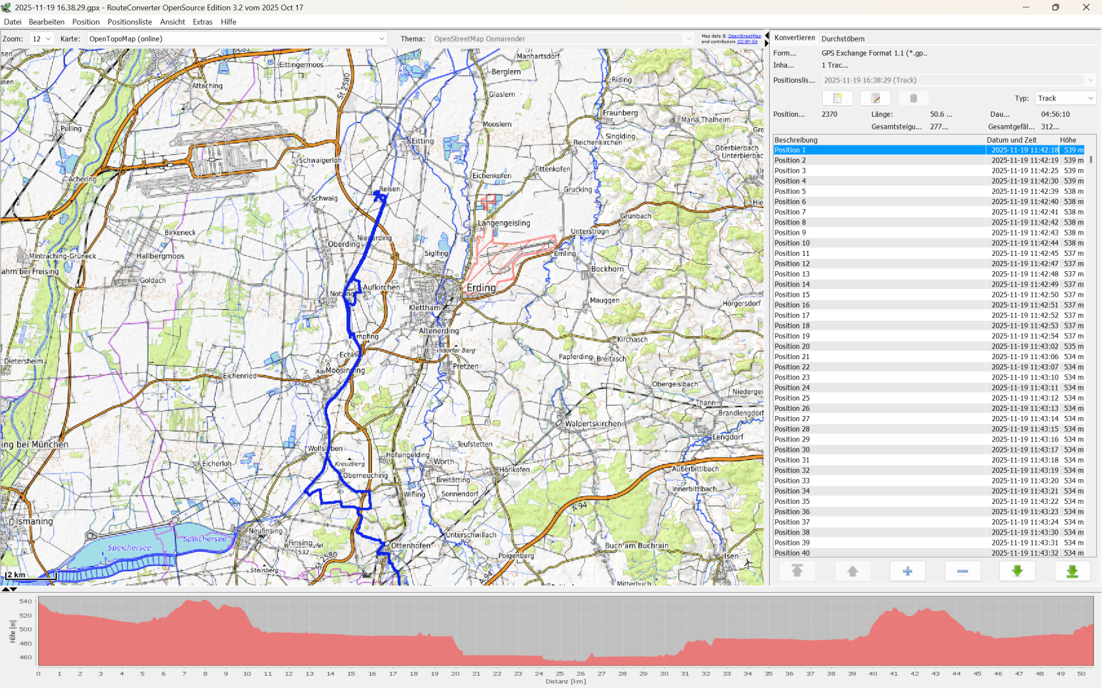Open the OpenStreetMap attribution link
This screenshot has height=689, width=1102.
[x=744, y=36]
